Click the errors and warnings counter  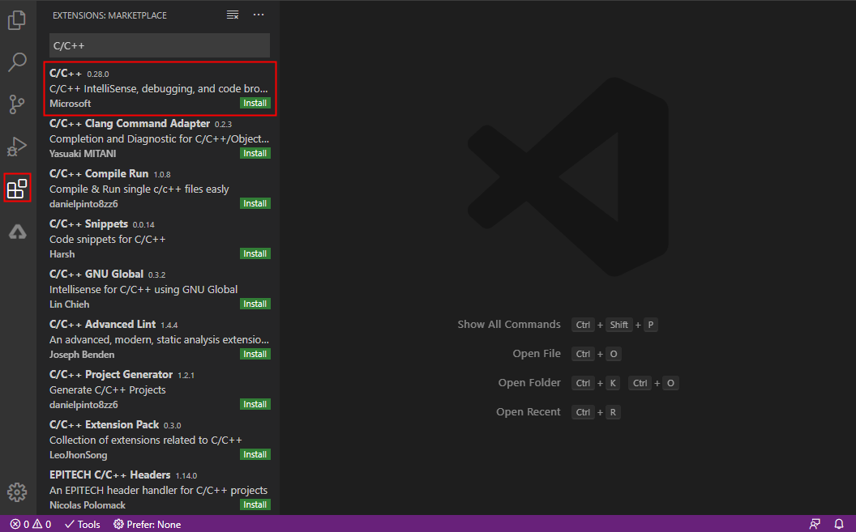pos(30,524)
